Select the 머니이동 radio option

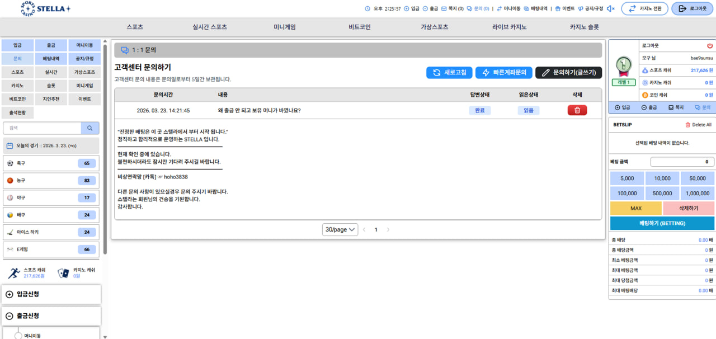point(18,336)
